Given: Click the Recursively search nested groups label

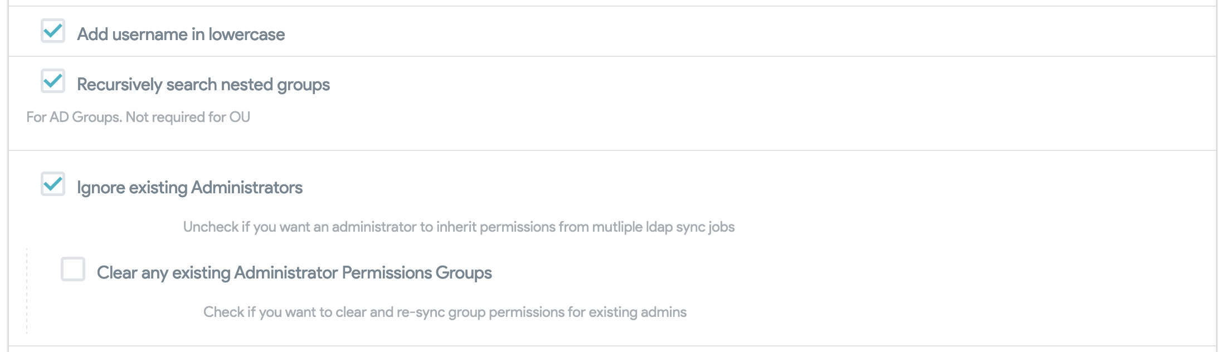Looking at the screenshot, I should [x=204, y=85].
